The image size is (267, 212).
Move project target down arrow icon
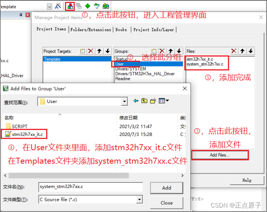[x=107, y=51]
